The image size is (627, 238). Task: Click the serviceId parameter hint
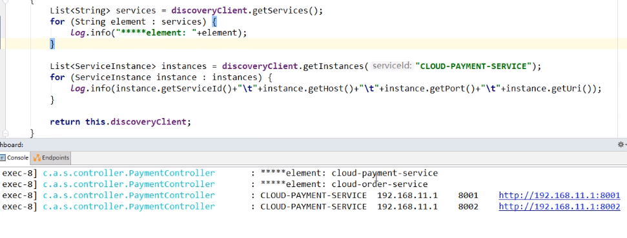[391, 66]
